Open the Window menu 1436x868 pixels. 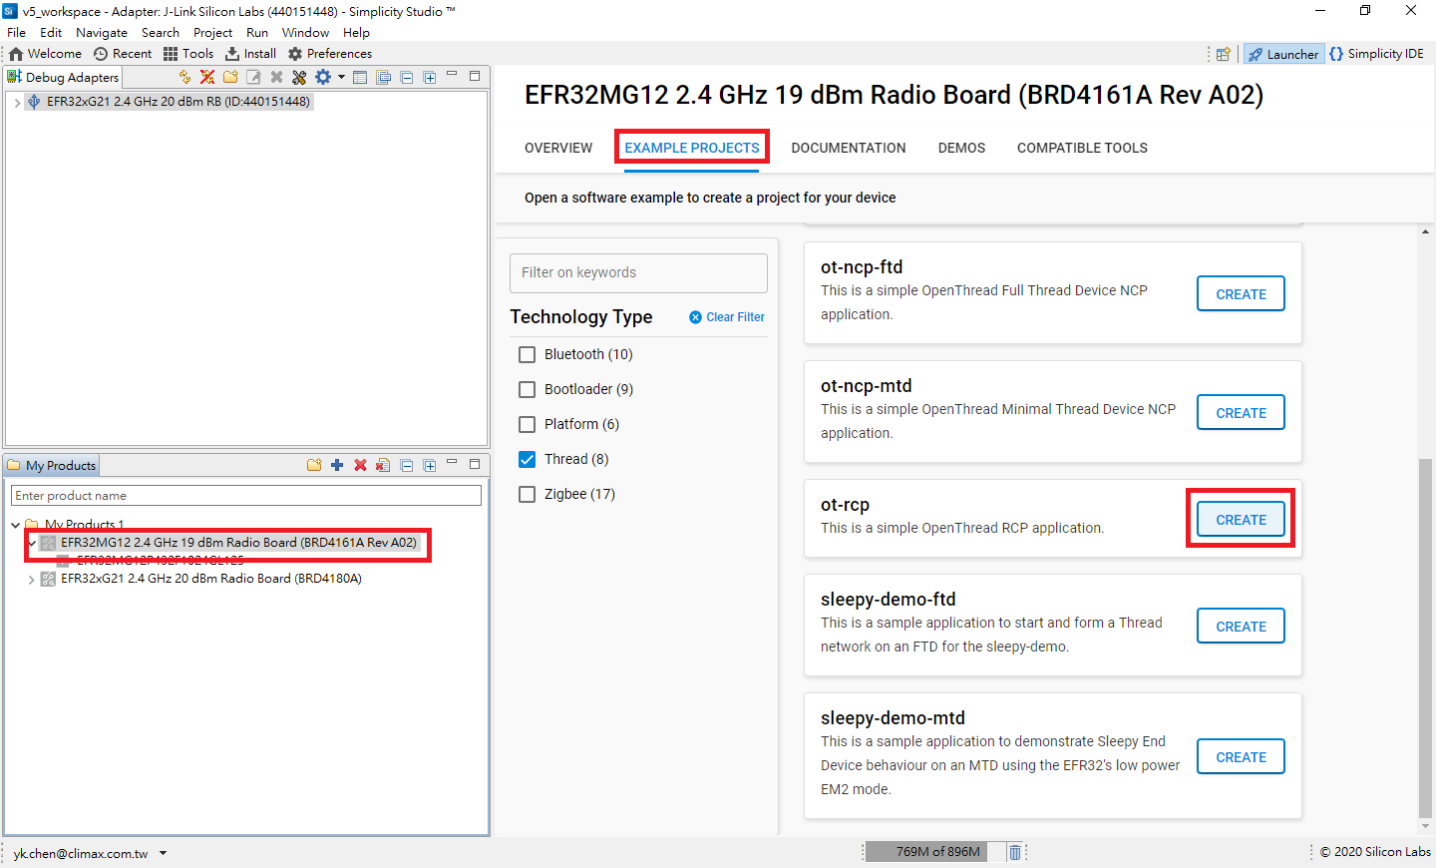(305, 32)
